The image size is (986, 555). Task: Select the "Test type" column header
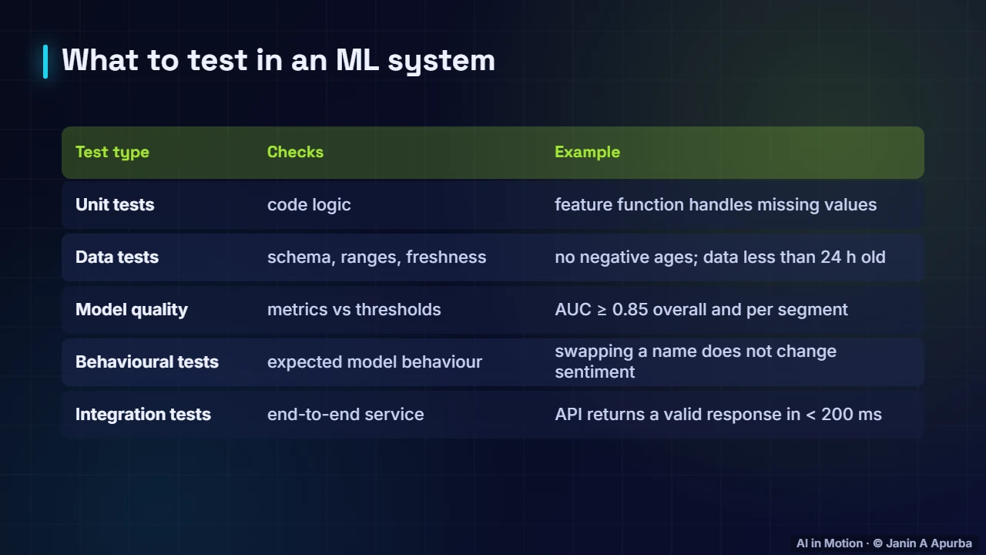pos(112,152)
